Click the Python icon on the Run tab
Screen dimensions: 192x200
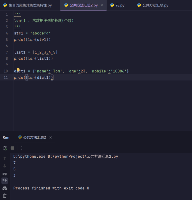coord(20,137)
